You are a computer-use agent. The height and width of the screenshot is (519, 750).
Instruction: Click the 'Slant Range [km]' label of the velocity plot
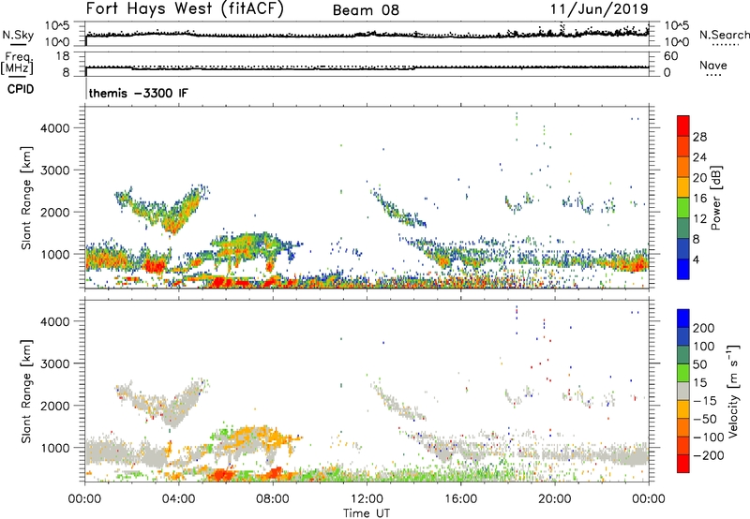(x=26, y=391)
